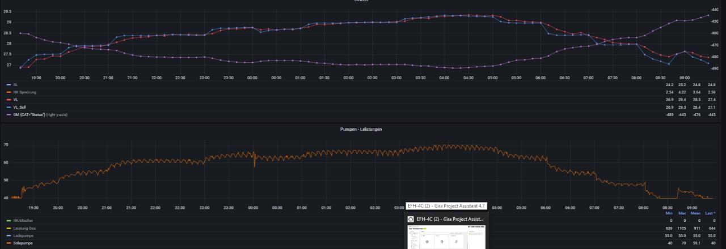Click GM Status value -489

tap(669, 114)
